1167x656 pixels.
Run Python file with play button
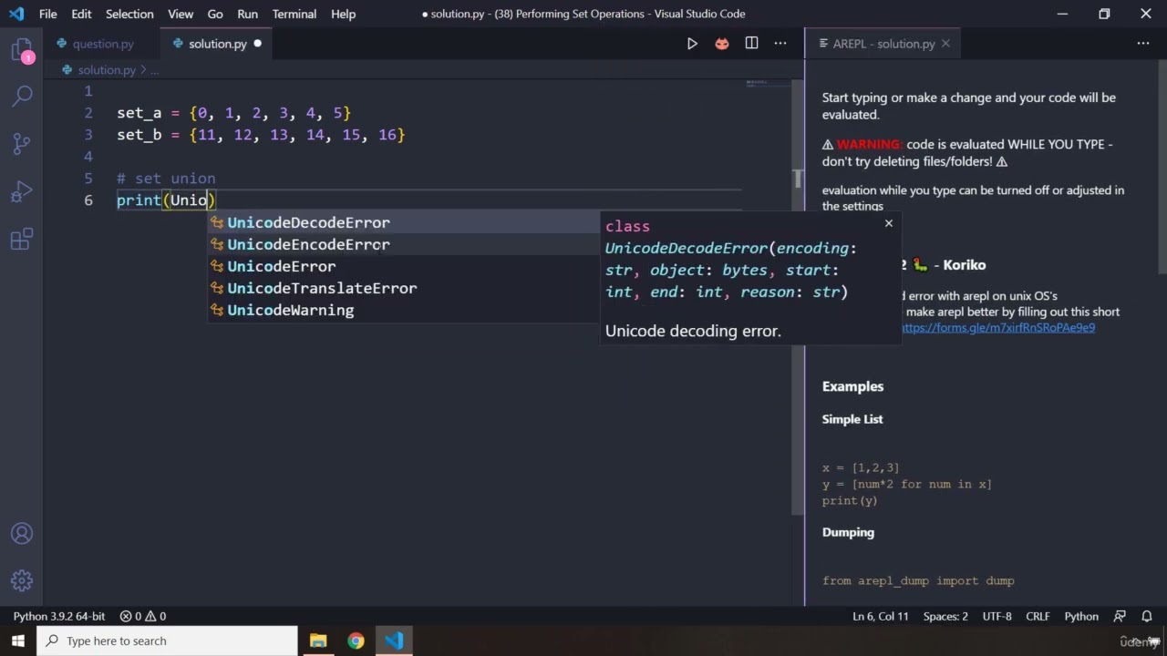pos(692,43)
